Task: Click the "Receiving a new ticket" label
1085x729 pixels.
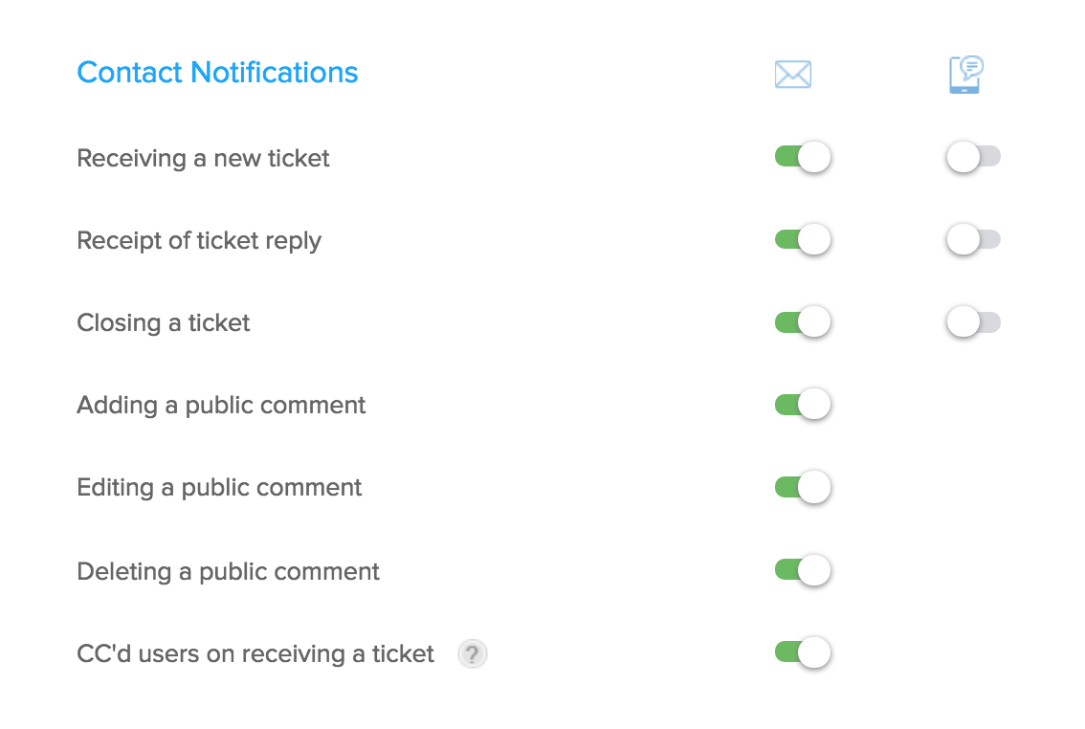Action: tap(203, 158)
